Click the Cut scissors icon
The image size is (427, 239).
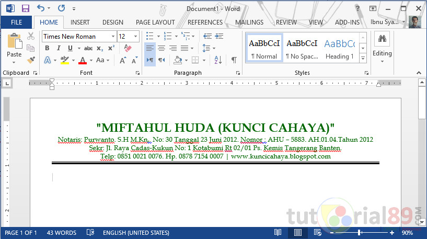coord(31,36)
